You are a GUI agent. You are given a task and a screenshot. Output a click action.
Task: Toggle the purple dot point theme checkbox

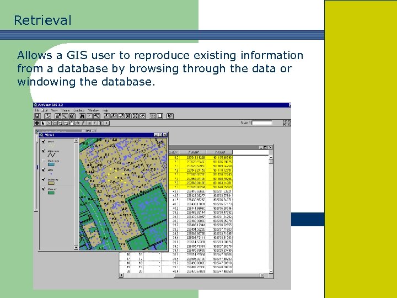pyautogui.click(x=44, y=170)
